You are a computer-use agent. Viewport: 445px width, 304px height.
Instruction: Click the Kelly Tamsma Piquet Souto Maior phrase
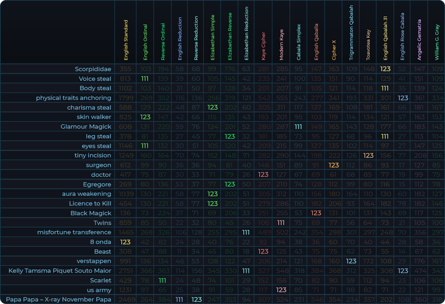click(60, 271)
